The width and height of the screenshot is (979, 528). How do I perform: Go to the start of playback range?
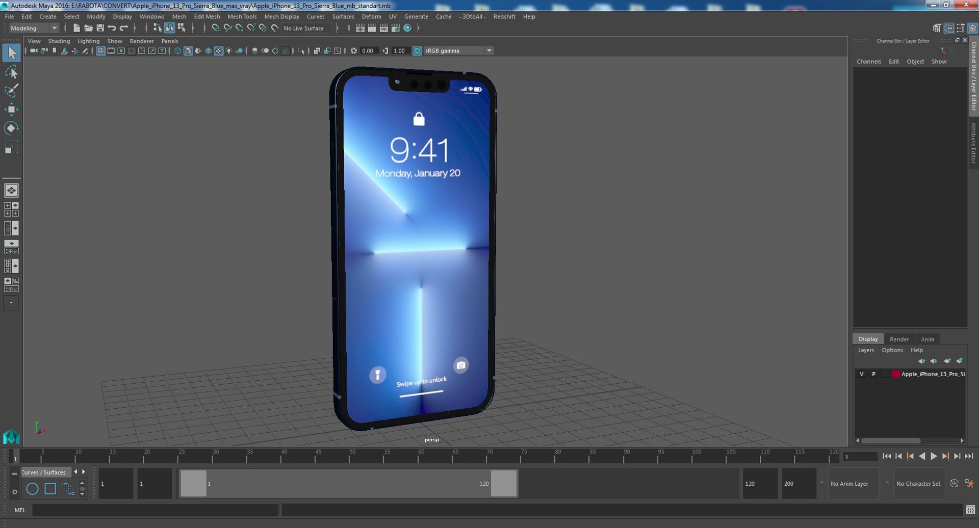(x=886, y=457)
